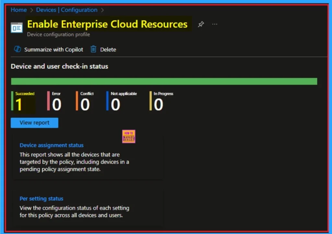Open the Per setting status report
This screenshot has height=234, width=332.
pos(41,198)
